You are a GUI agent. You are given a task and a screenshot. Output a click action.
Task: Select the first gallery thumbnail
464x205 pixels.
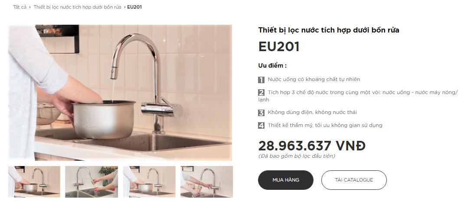click(x=34, y=182)
